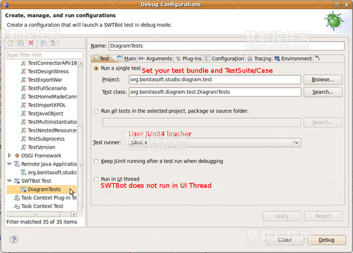Click in the Test class text field
The height and width of the screenshot is (253, 353).
point(215,92)
